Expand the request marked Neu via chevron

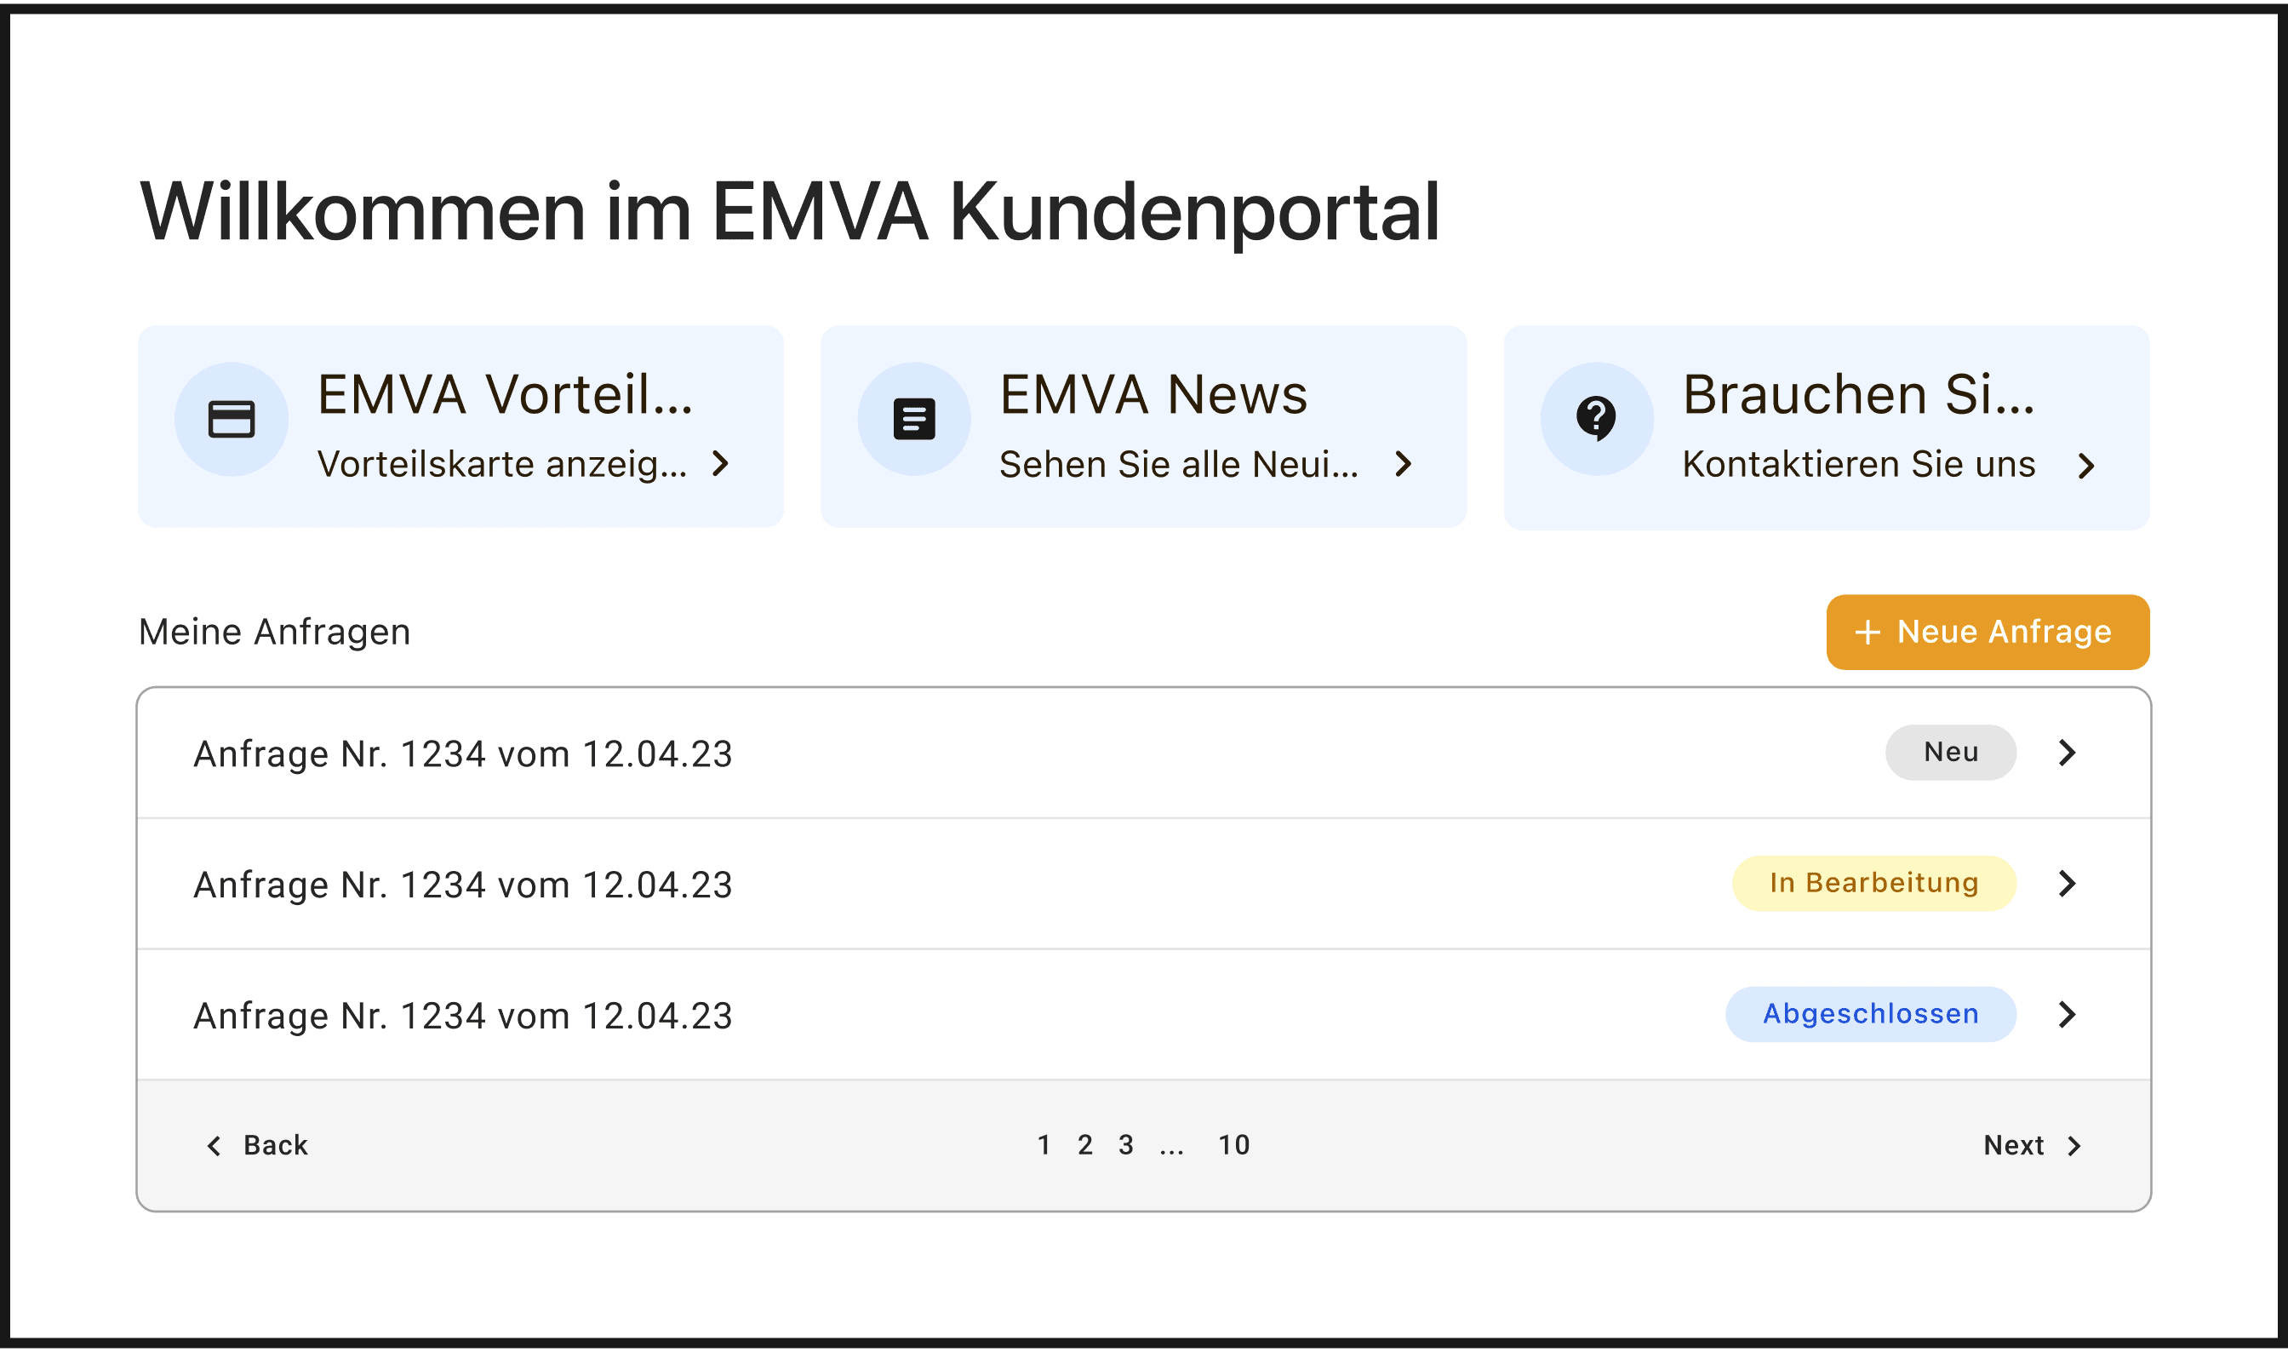pyautogui.click(x=2067, y=753)
